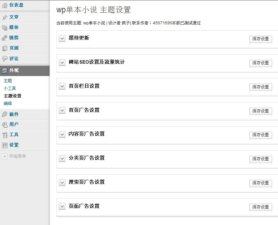Click the Plugins (插件) plug icon

click(4, 114)
